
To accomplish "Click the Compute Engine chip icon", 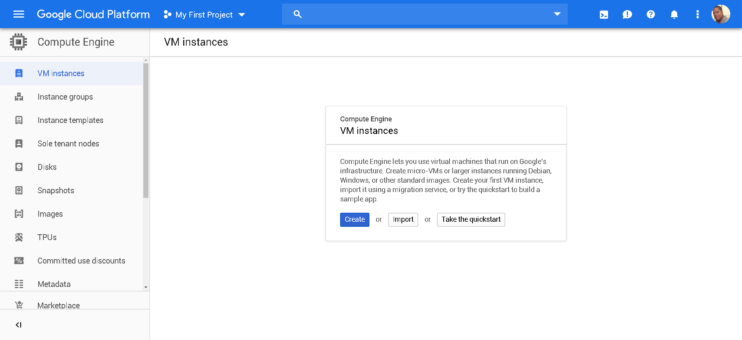I will pos(18,42).
